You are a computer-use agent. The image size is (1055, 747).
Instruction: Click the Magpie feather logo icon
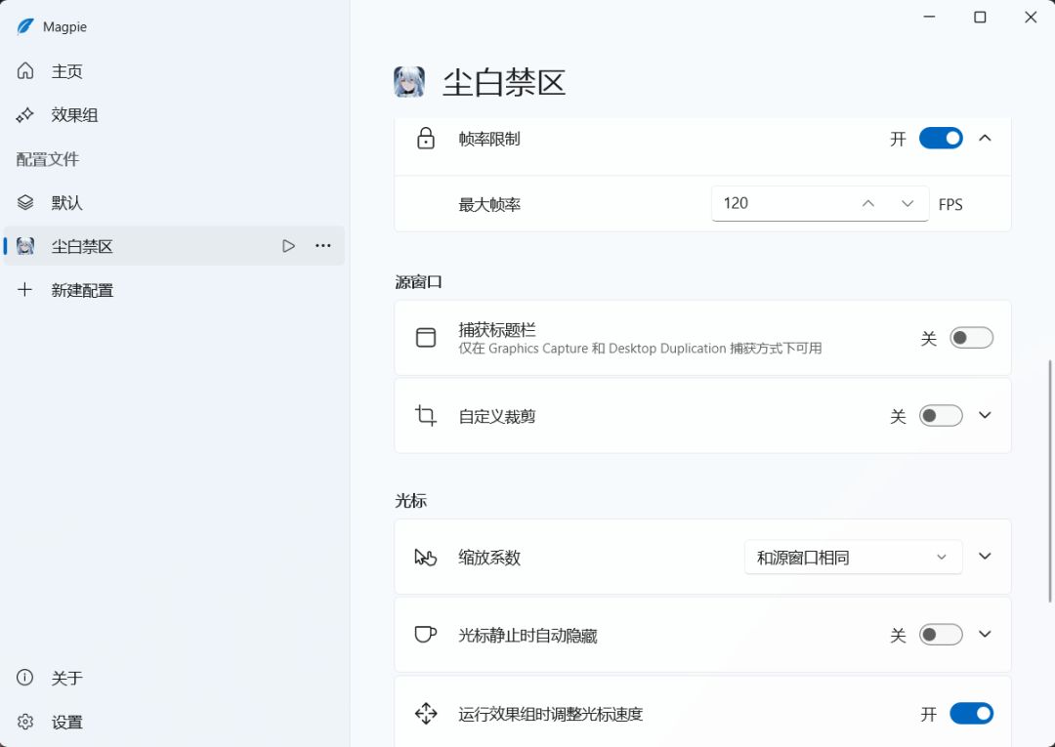[x=24, y=27]
